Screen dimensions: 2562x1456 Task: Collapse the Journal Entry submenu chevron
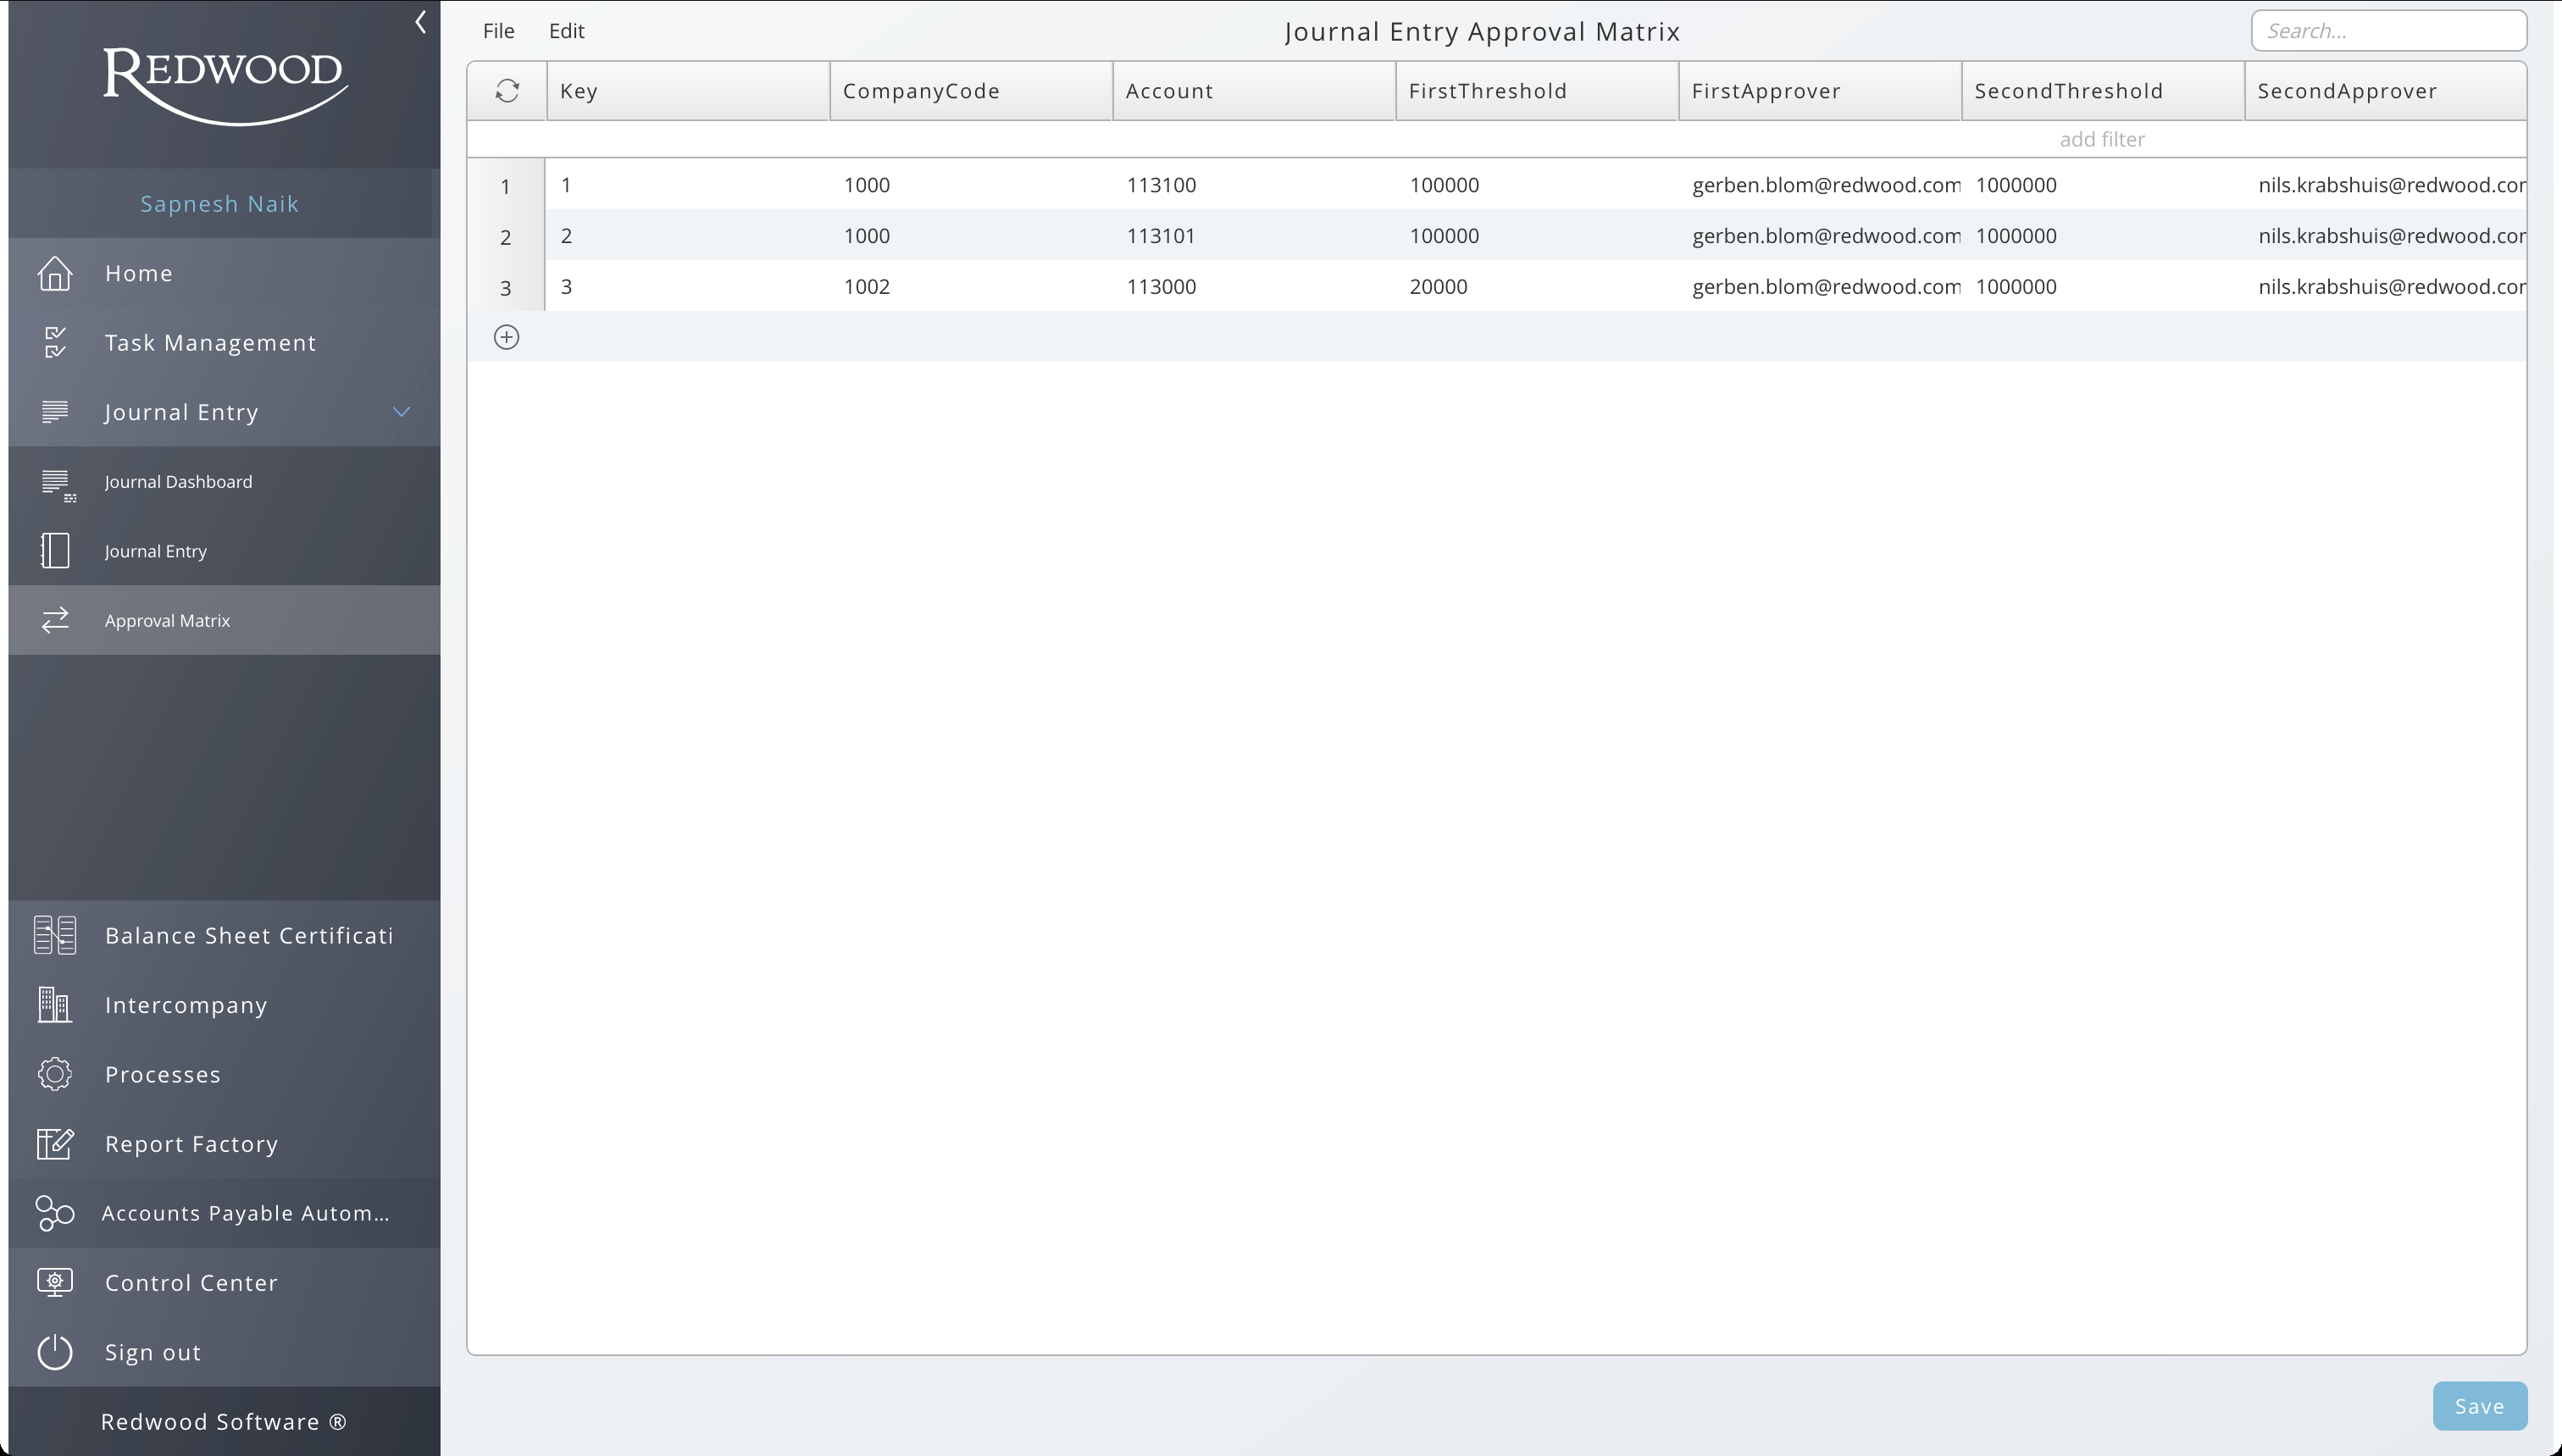(x=401, y=412)
